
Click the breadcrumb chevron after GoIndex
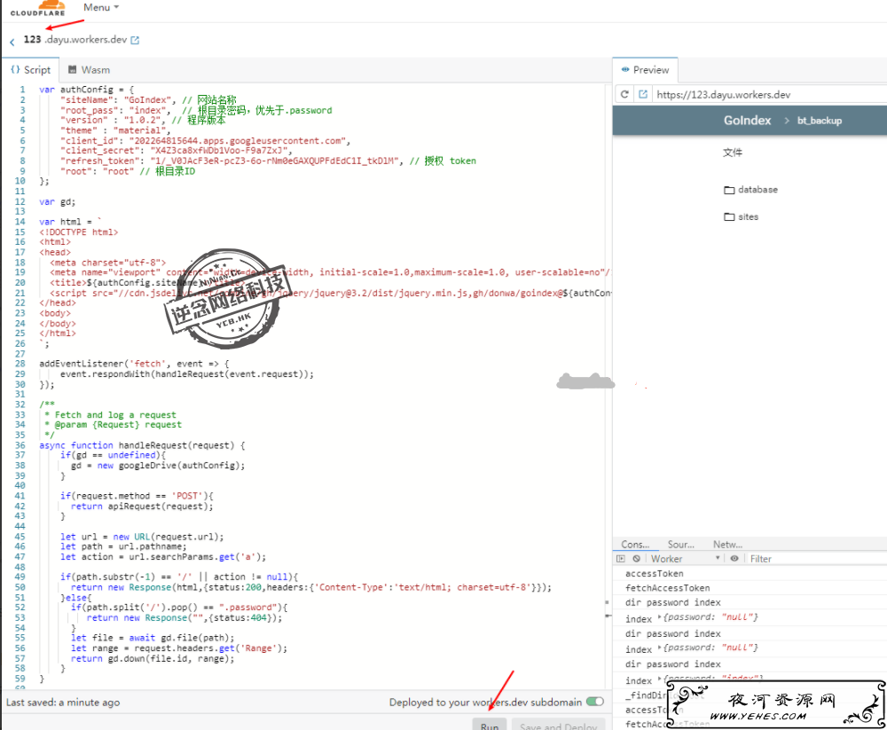click(786, 121)
